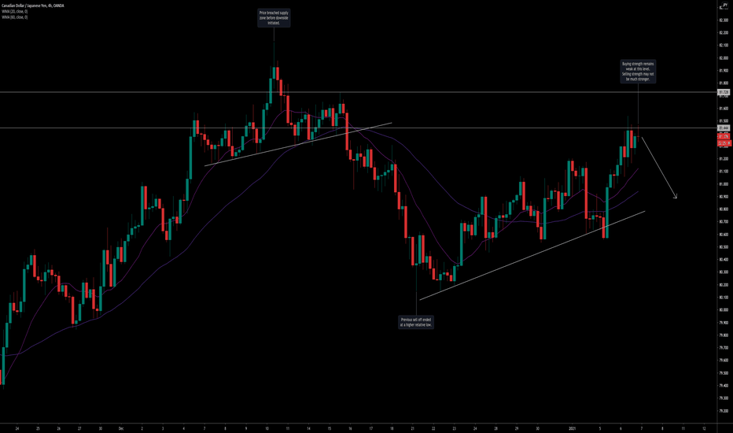The height and width of the screenshot is (433, 733).
Task: Click the 81.728 horizontal line price label
Action: pyautogui.click(x=724, y=92)
